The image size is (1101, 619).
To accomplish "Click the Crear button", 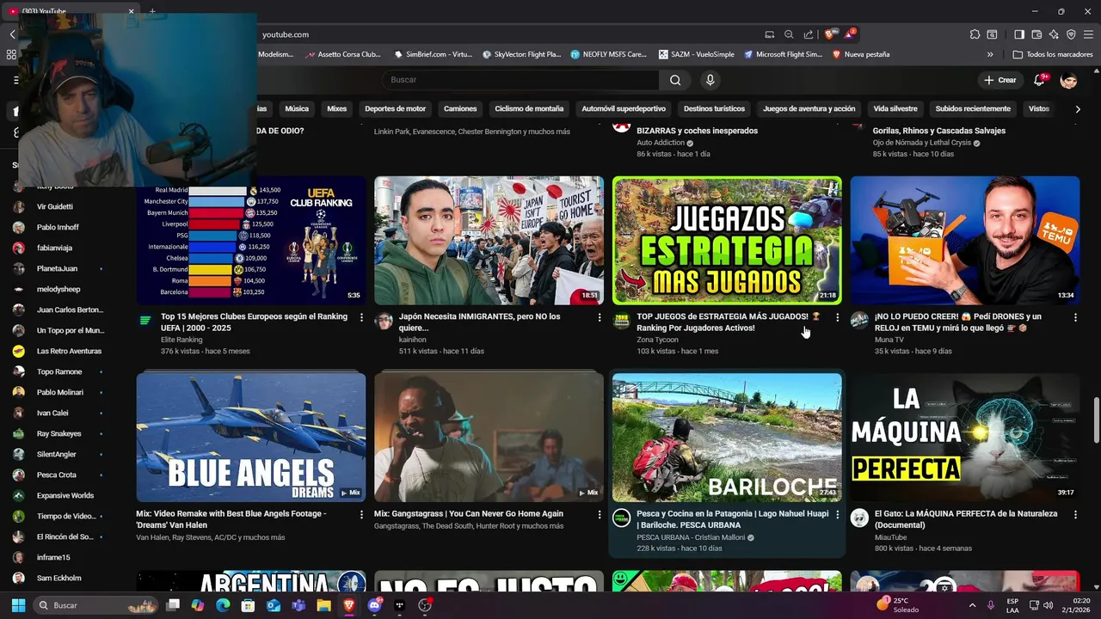I will point(1000,80).
